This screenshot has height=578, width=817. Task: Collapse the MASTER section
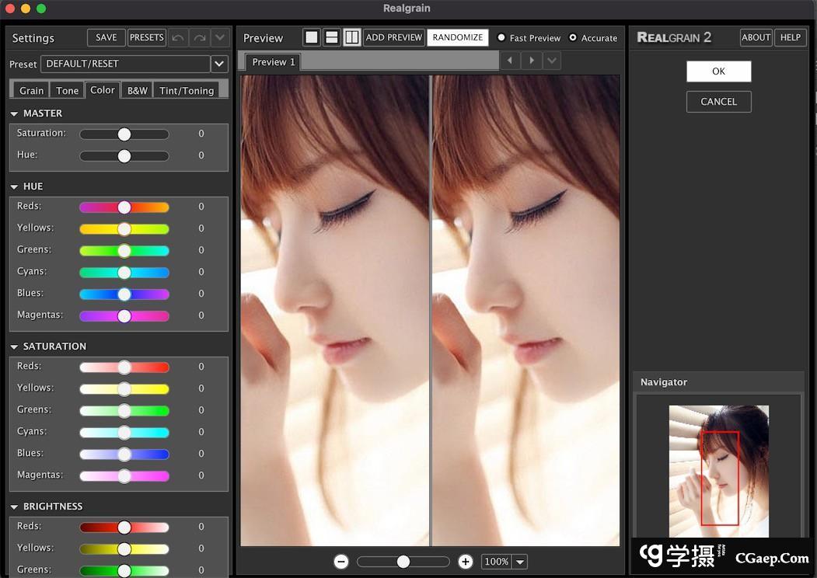click(x=15, y=113)
